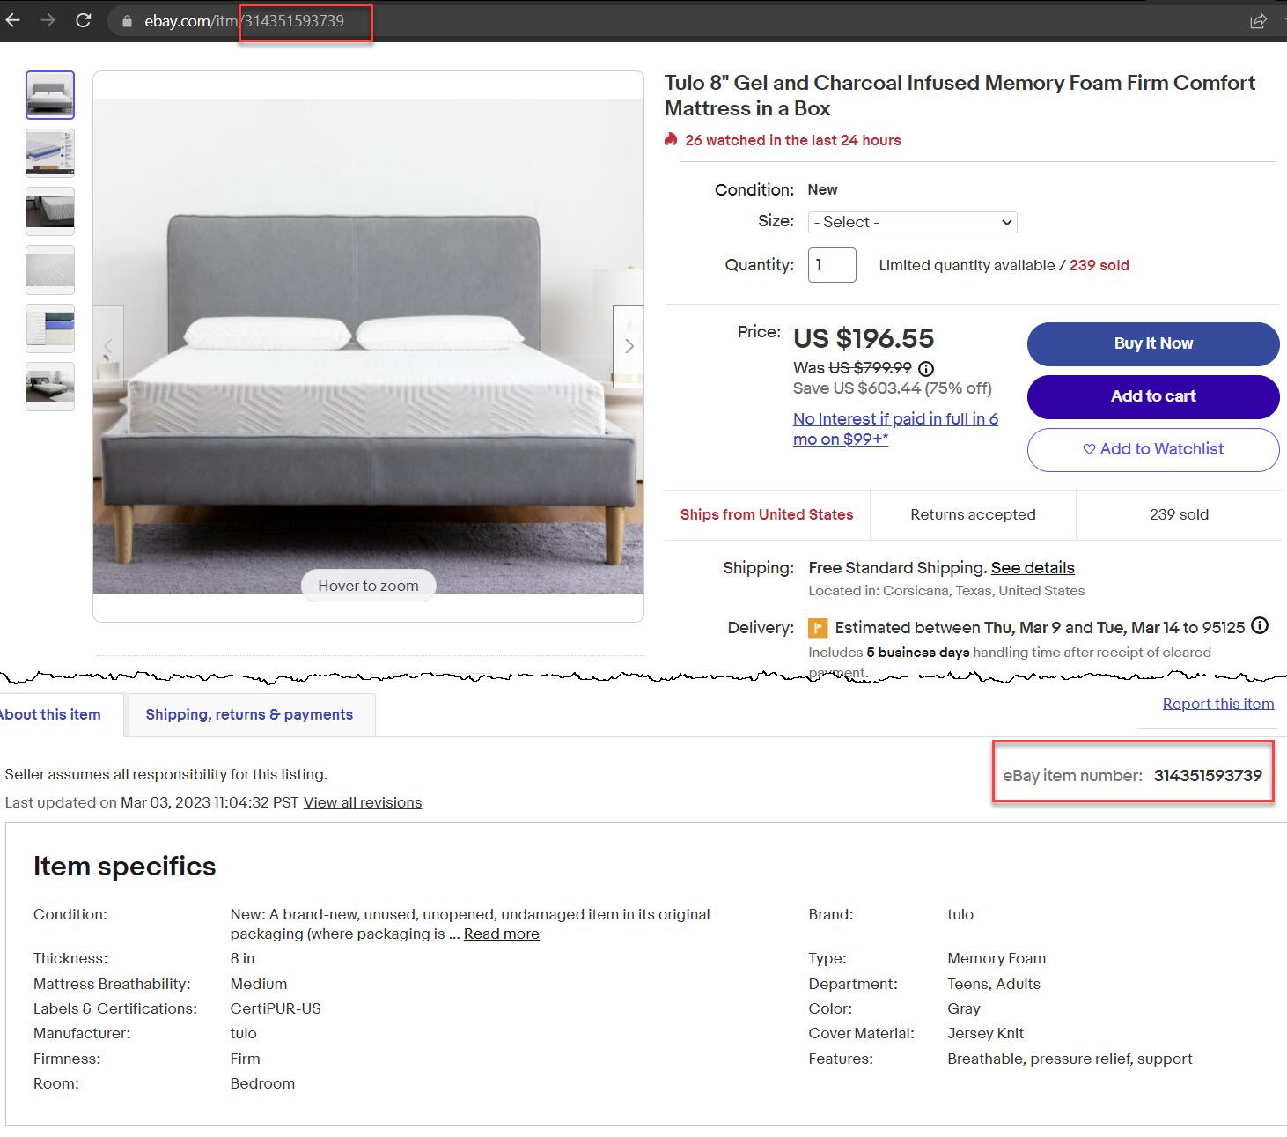Select fourth thumbnail of mattress cover texture
Screen dimensions: 1287x1137
(50, 269)
